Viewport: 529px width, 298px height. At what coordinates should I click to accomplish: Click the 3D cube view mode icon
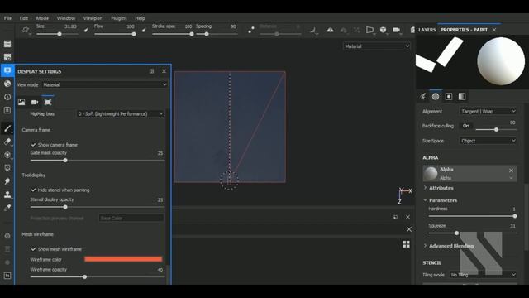click(383, 30)
